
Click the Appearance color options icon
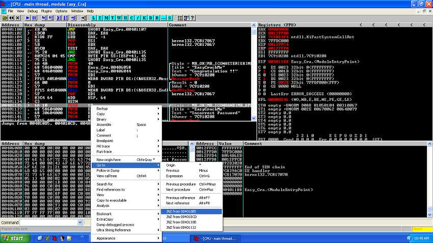click(186, 18)
